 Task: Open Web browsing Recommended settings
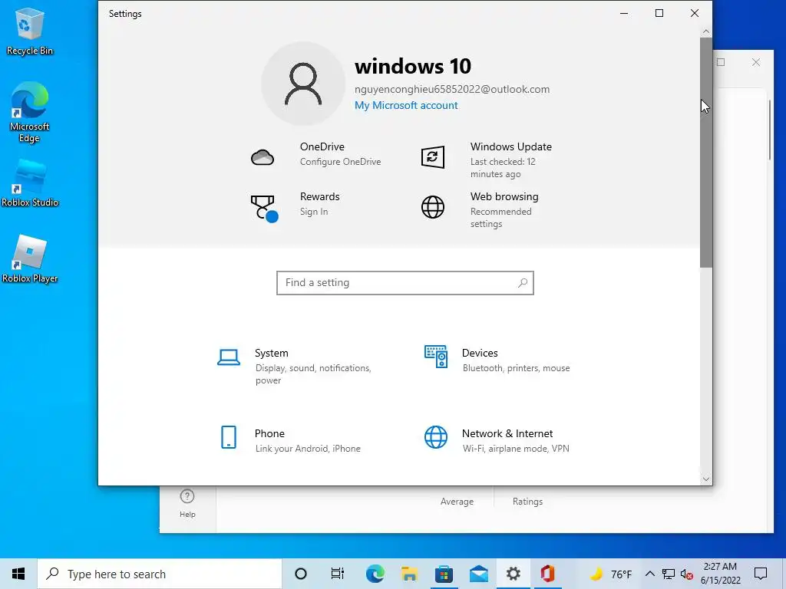click(500, 218)
